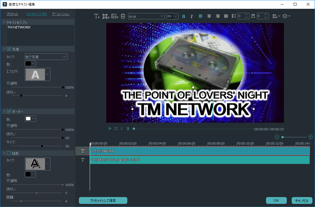Select TM NETWORK track T icon

[83, 151]
